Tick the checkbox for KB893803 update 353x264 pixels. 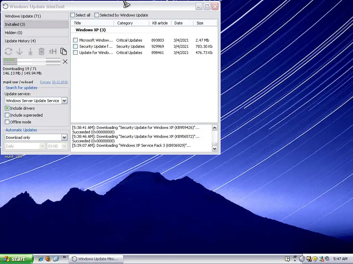75,40
